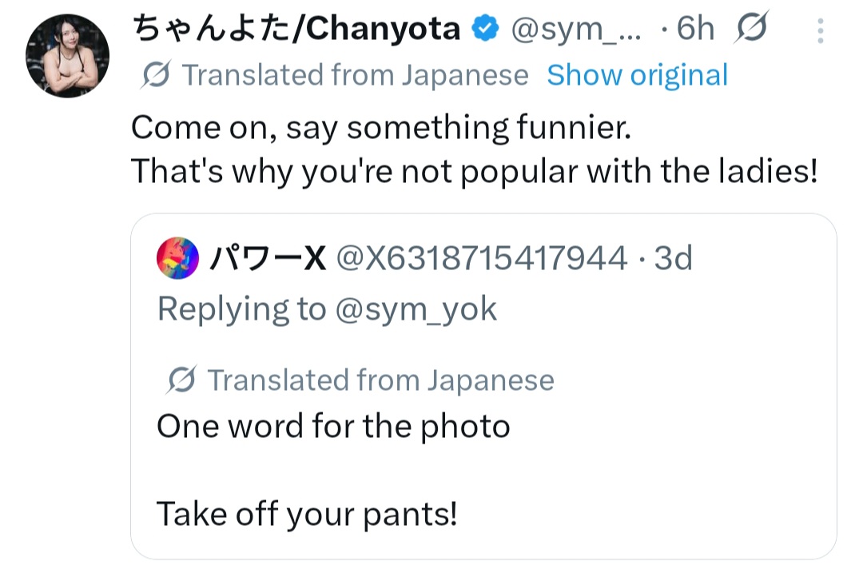This screenshot has height=577, width=863.
Task: Open the 6h timestamp of the post
Action: [x=695, y=30]
